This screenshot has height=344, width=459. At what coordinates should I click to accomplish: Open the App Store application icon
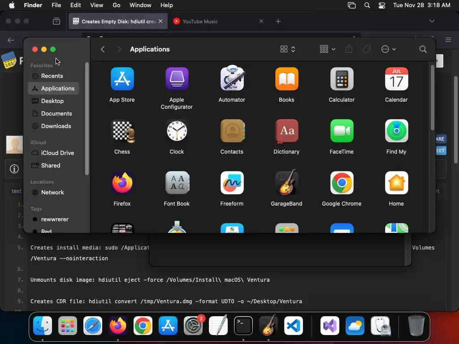point(122,79)
